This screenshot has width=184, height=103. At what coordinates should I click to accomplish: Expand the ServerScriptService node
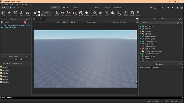[x=141, y=54]
